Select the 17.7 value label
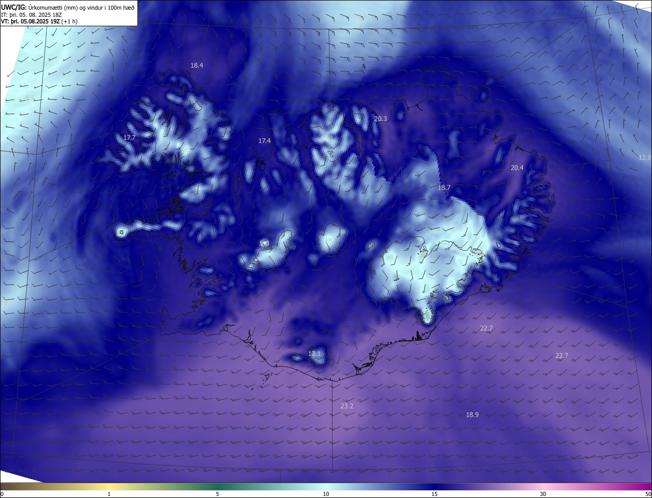Image resolution: width=652 pixels, height=498 pixels. (129, 137)
